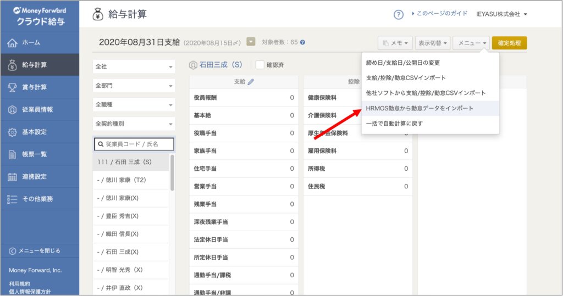This screenshot has height=296, width=563.
Task: Click the help question mark icon
Action: click(x=399, y=15)
